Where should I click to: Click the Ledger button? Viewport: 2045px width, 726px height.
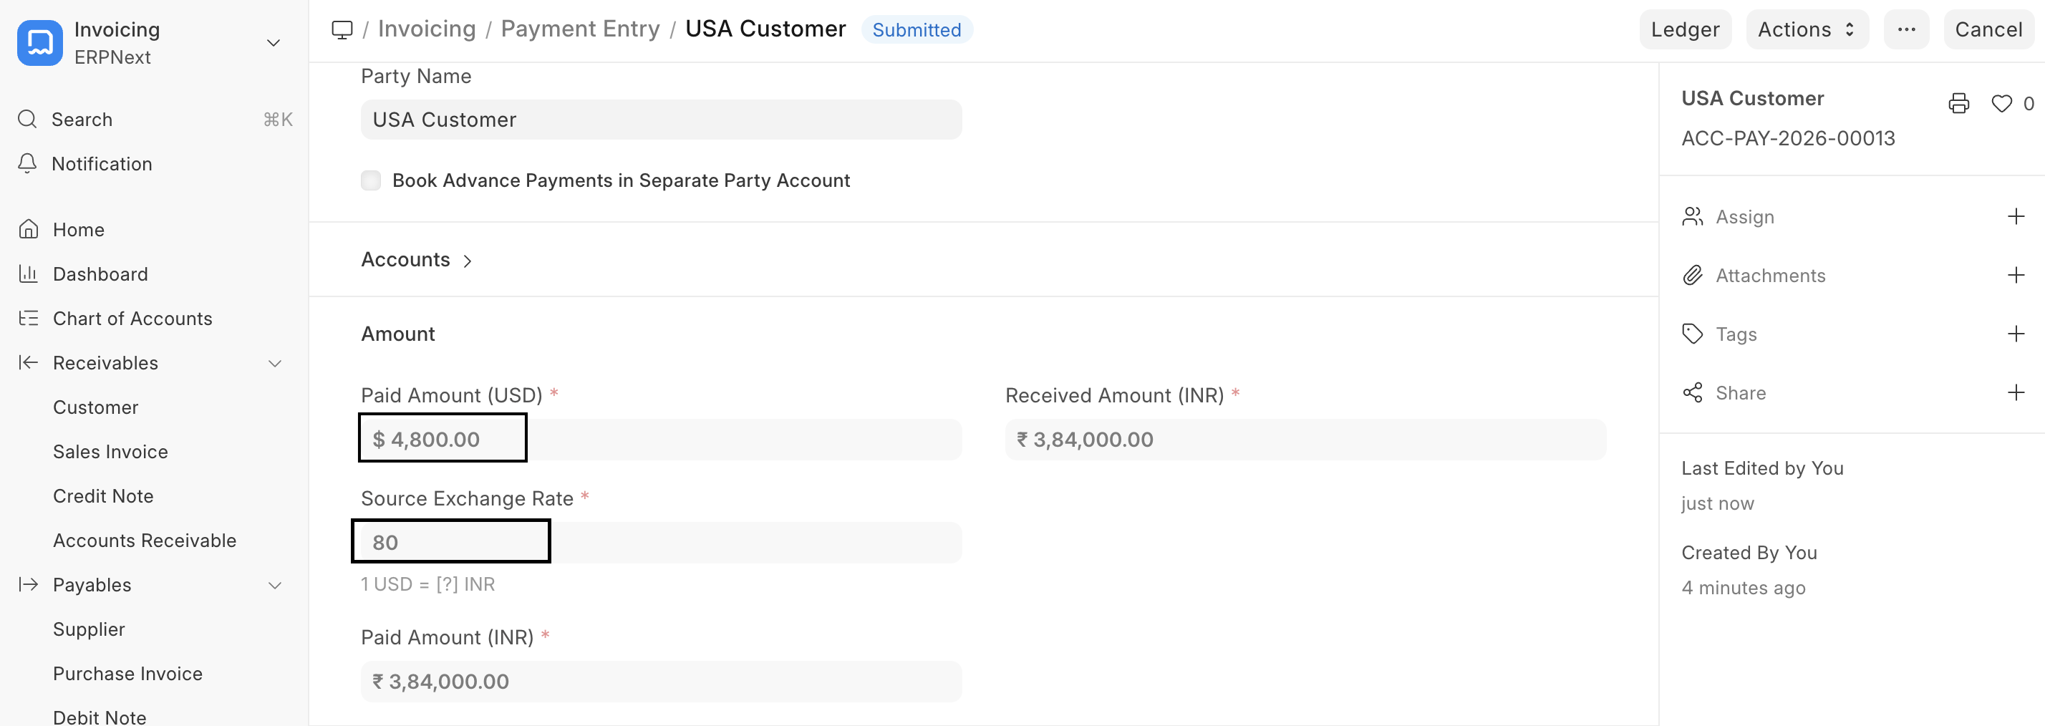coord(1685,29)
